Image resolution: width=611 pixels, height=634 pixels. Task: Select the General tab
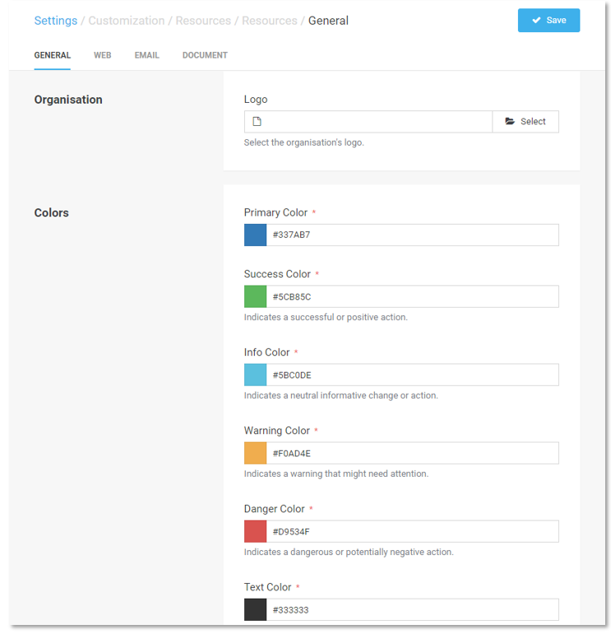pyautogui.click(x=52, y=55)
